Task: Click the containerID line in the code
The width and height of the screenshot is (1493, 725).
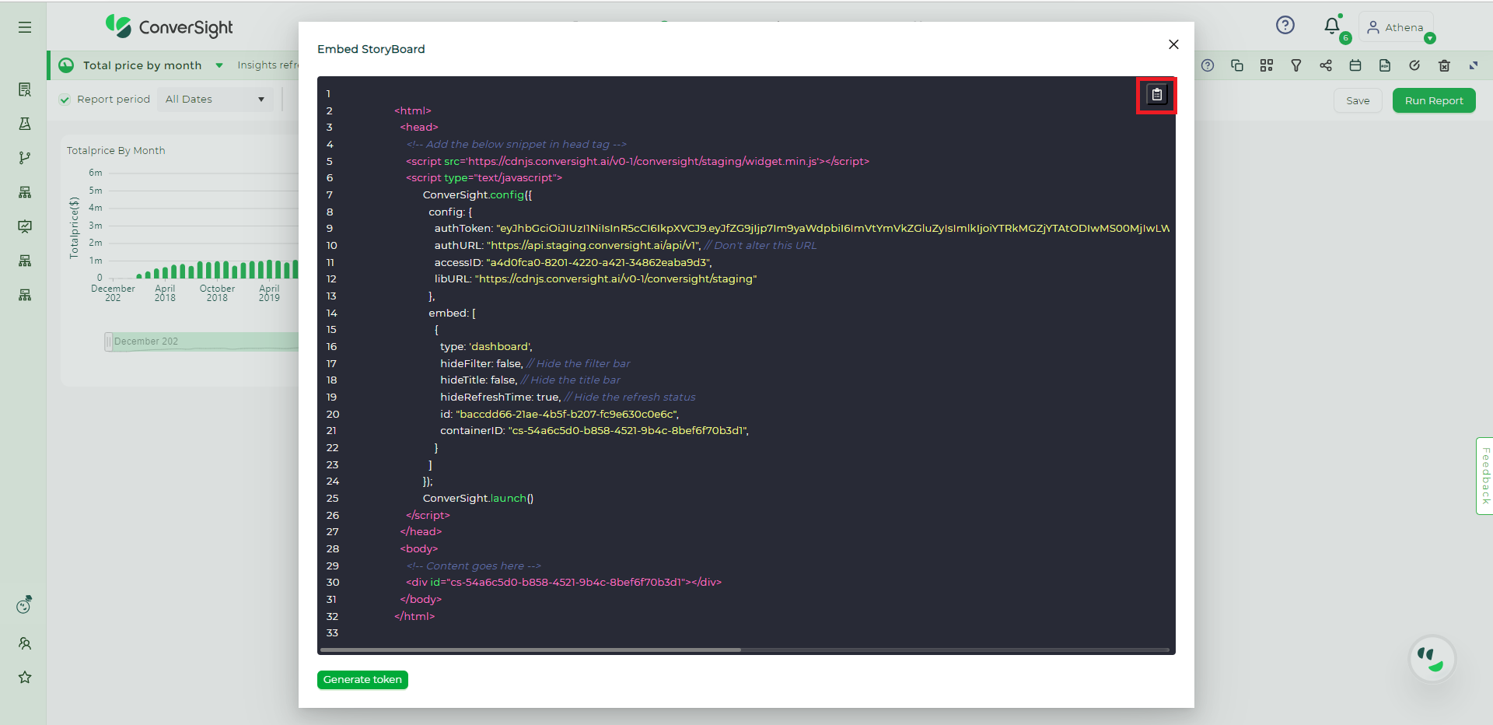Action: 595,431
